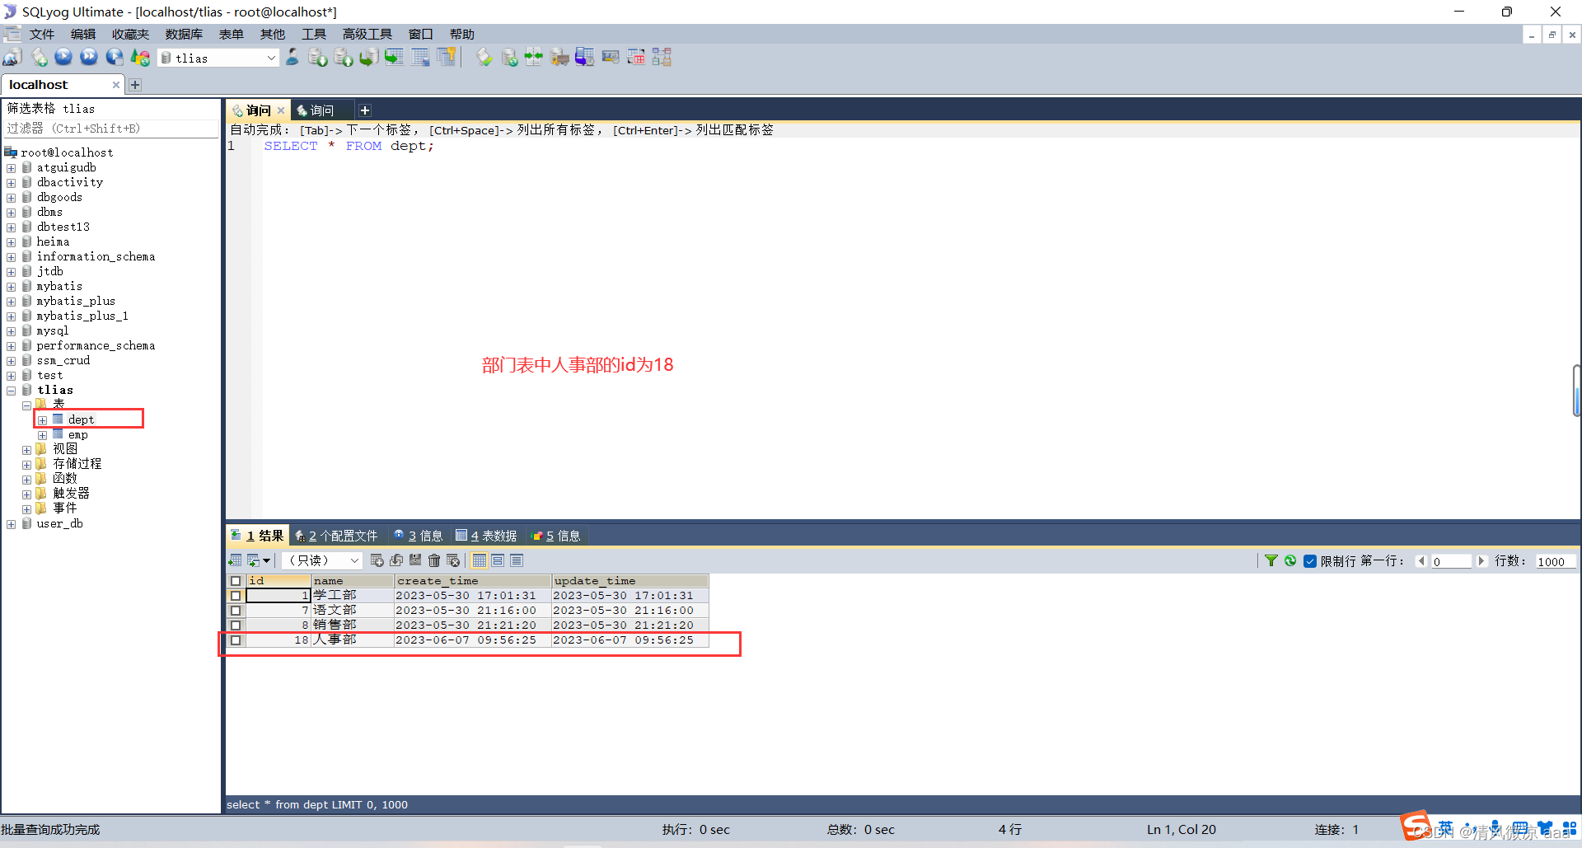
Task: Cancel changes icon in result toolbar
Action: (453, 560)
